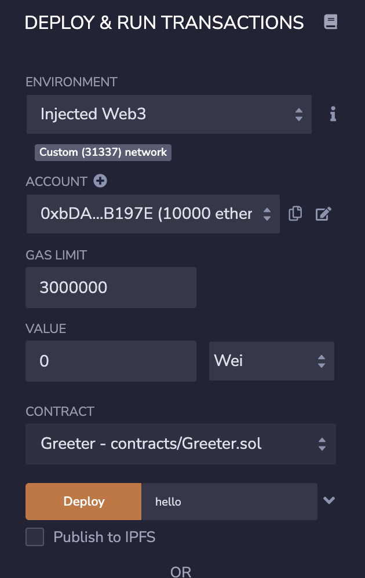The width and height of the screenshot is (365, 578).
Task: Select contract from the Greeter.sol dropdown
Action: pyautogui.click(x=181, y=444)
